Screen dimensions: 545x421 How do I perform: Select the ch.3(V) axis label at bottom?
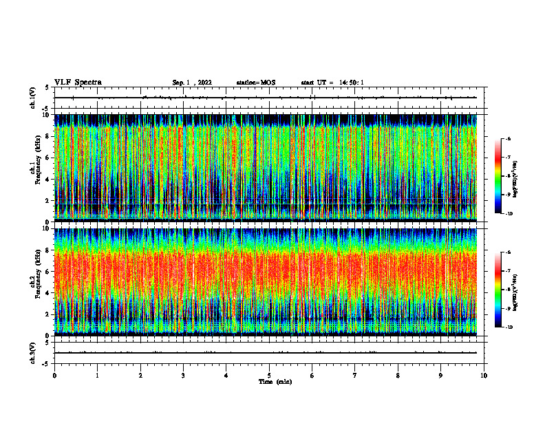coord(33,353)
